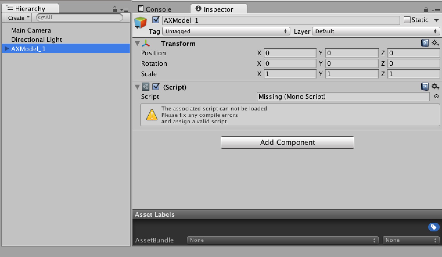Open the Static options dropdown arrow
442x257 pixels.
point(436,20)
